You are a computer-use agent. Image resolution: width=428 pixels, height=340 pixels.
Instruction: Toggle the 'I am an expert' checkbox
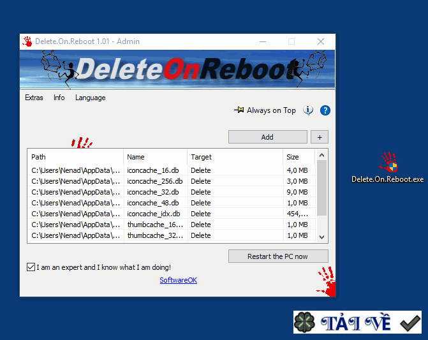[x=31, y=267]
